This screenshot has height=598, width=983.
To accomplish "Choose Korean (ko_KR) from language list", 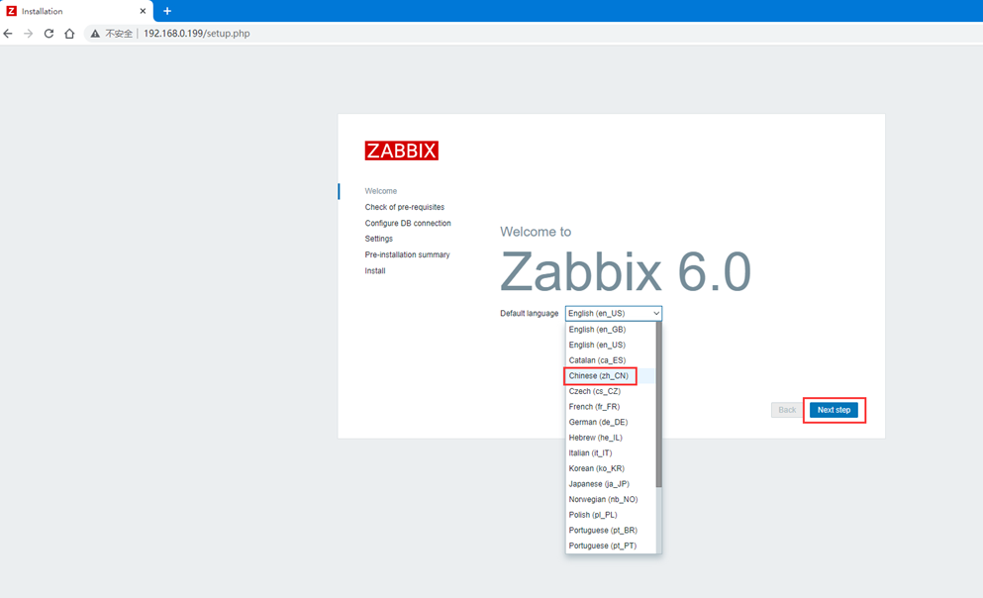I will 610,469.
